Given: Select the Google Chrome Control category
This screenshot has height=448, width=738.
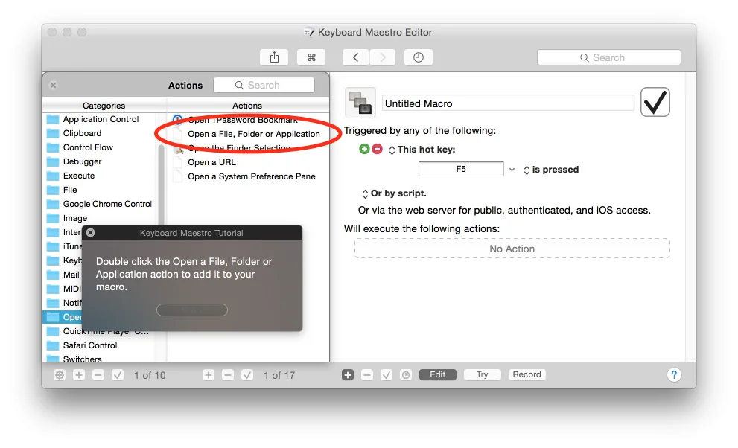Looking at the screenshot, I should tap(107, 204).
